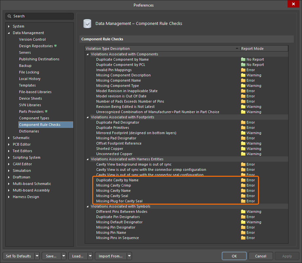Click the folder icon for Missing Pins in Sequence
This screenshot has height=263, width=302.
(243, 238)
